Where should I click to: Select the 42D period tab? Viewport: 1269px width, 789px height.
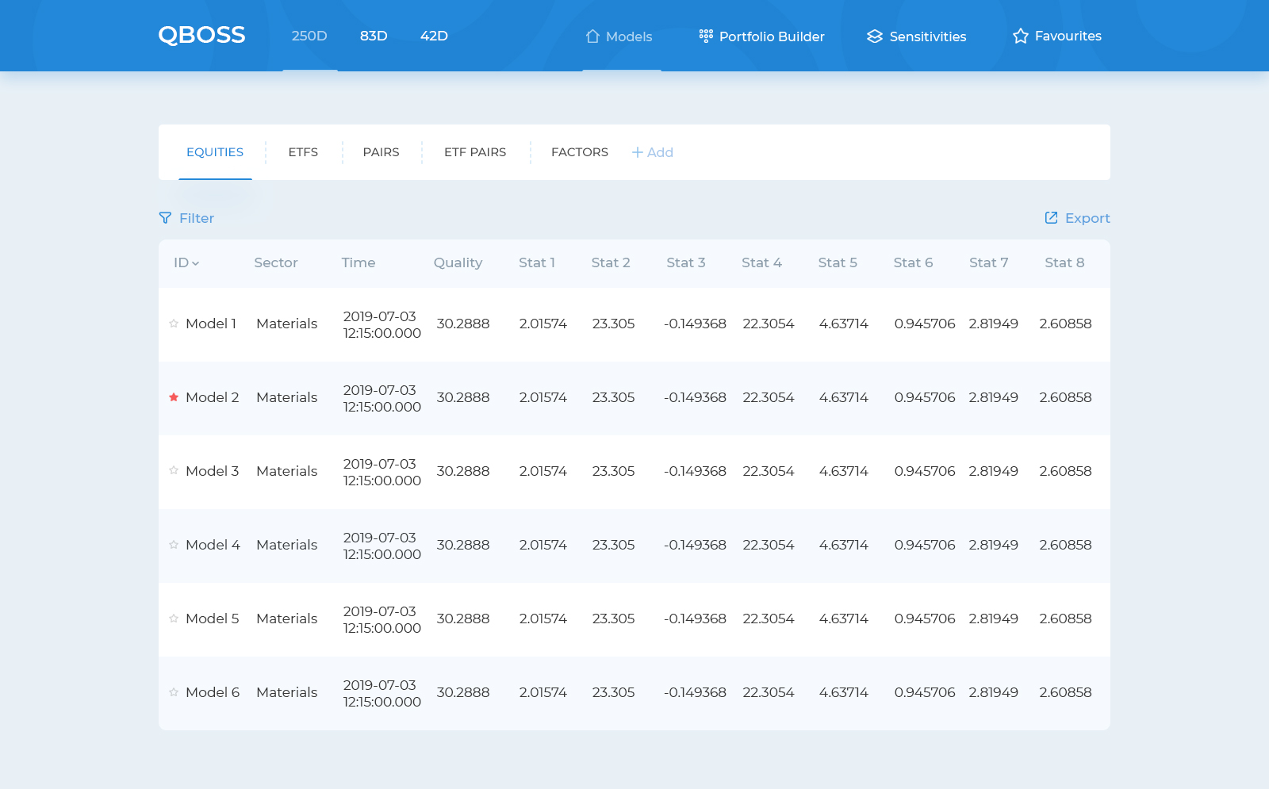(434, 36)
